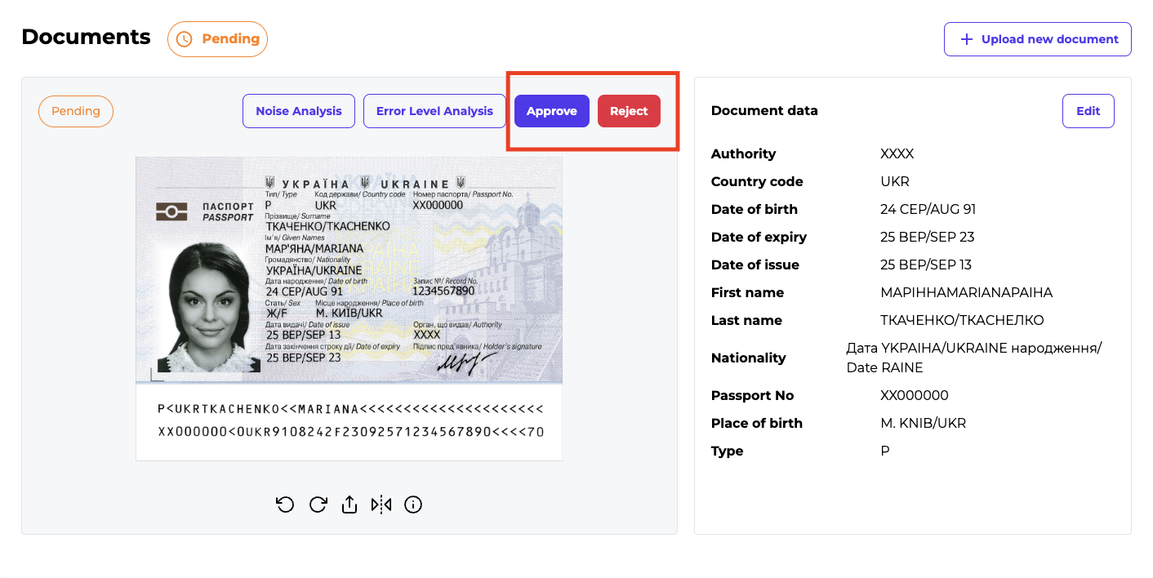The image size is (1153, 578).
Task: Flip the passport image horizontally
Action: pos(381,505)
